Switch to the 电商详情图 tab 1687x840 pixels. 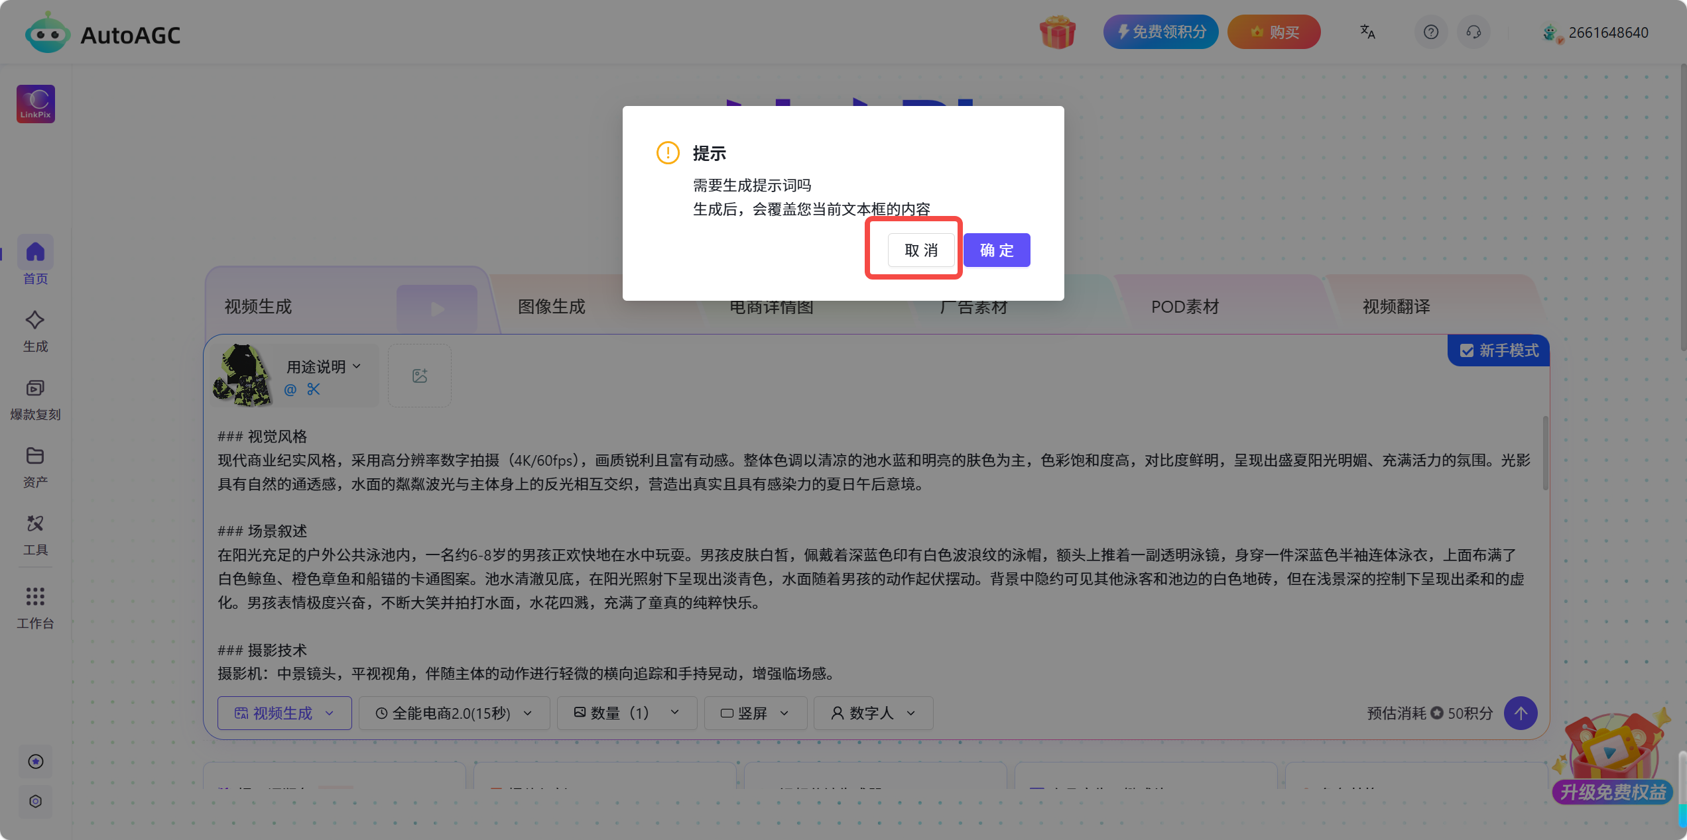(x=771, y=307)
